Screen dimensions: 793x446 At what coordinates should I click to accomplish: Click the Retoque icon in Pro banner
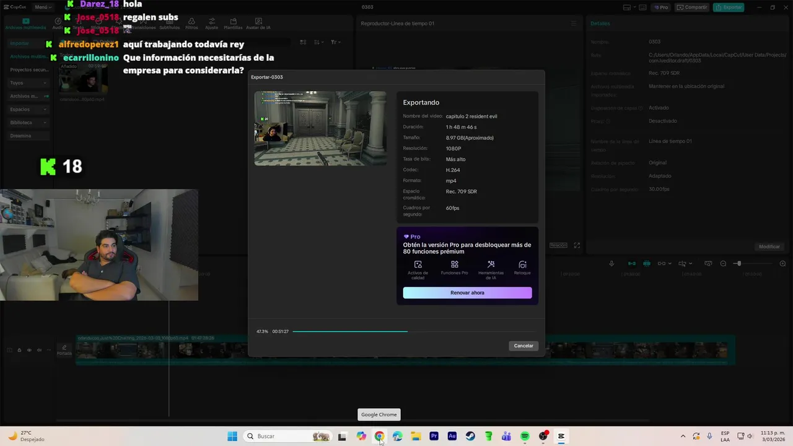[522, 265]
